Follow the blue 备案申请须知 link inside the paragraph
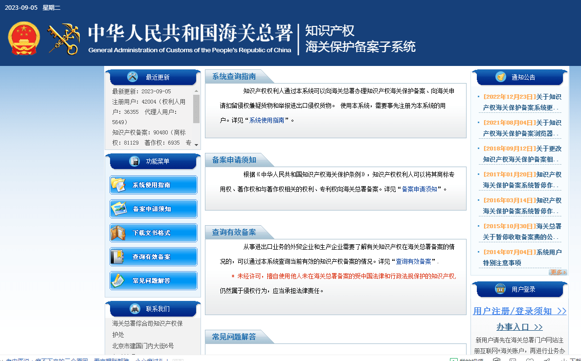The width and height of the screenshot is (581, 361). point(420,189)
